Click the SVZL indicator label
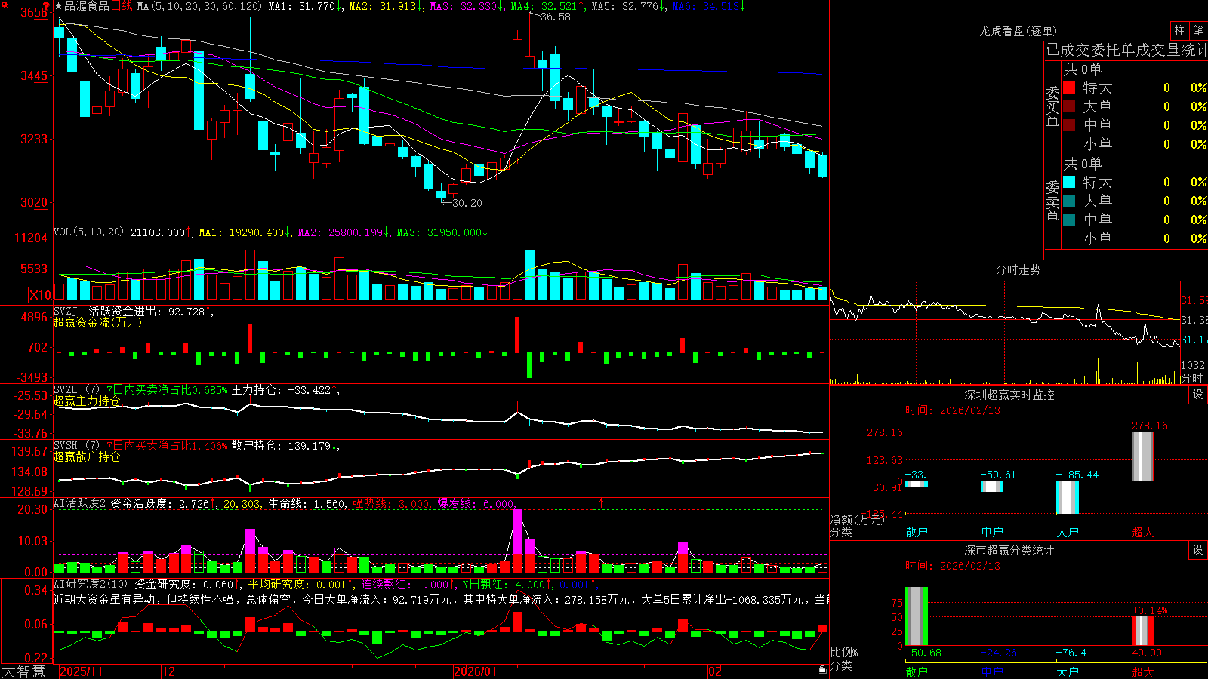The width and height of the screenshot is (1208, 679). [66, 390]
